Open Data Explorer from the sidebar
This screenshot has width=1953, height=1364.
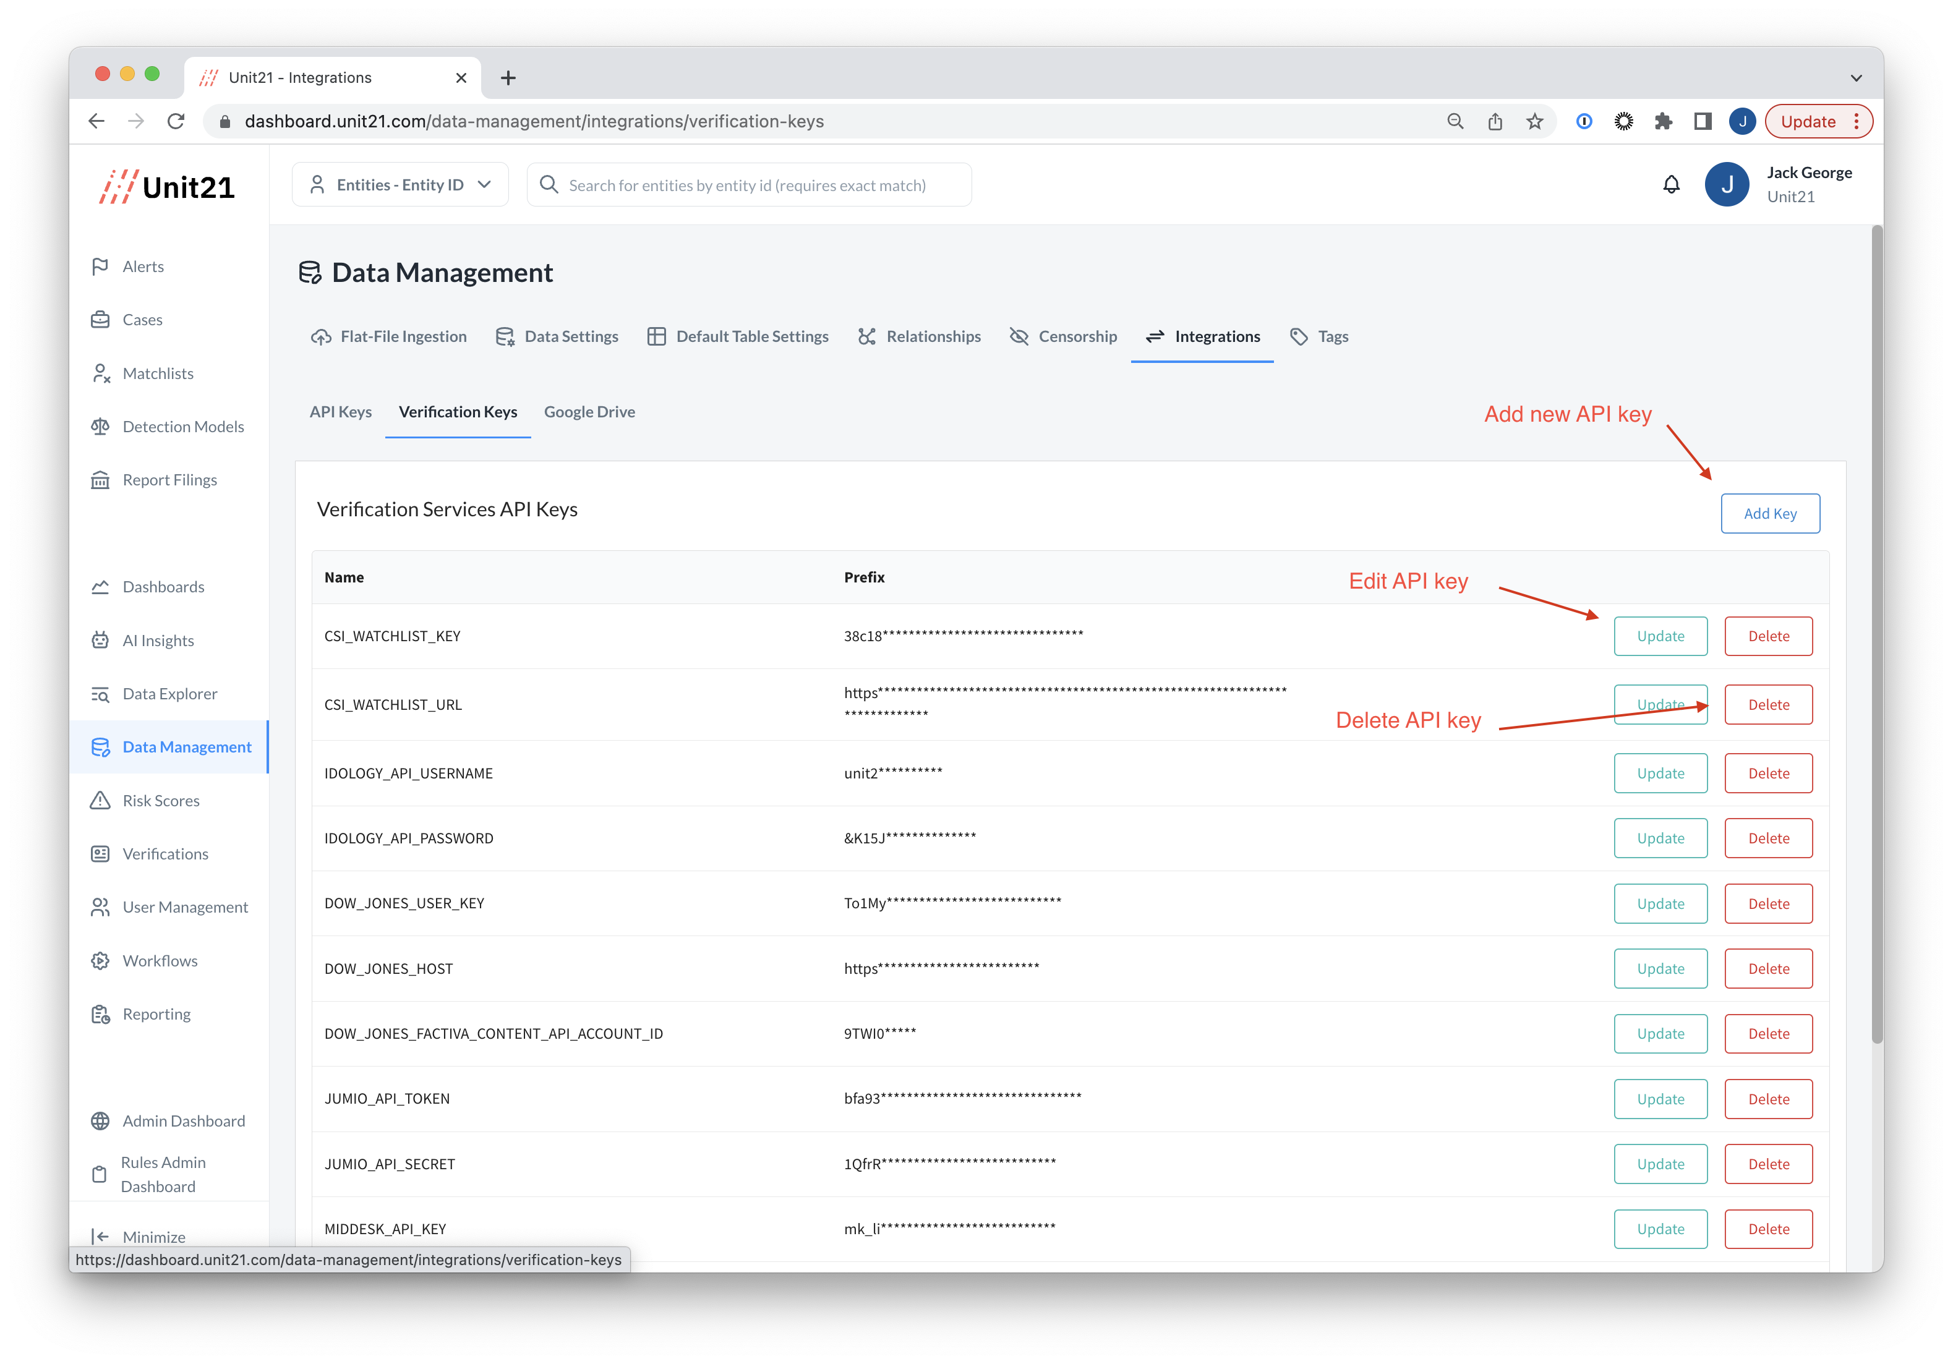(169, 694)
